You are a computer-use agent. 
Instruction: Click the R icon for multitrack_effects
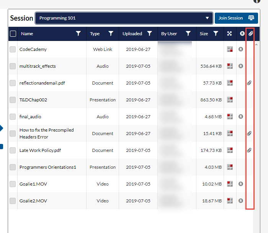[x=241, y=66]
